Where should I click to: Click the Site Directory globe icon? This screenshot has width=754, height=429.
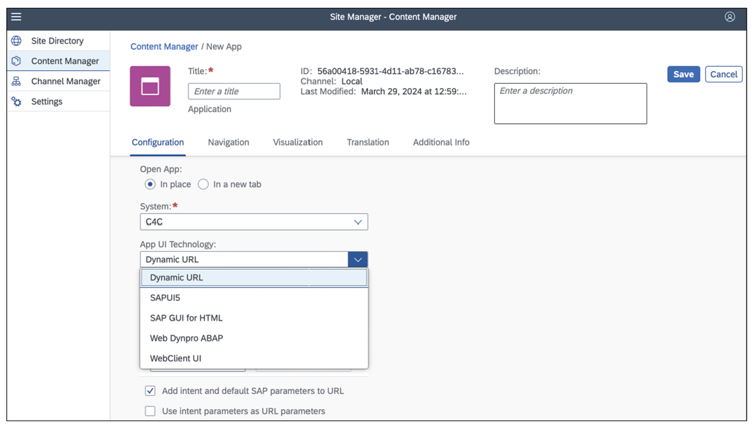point(16,41)
